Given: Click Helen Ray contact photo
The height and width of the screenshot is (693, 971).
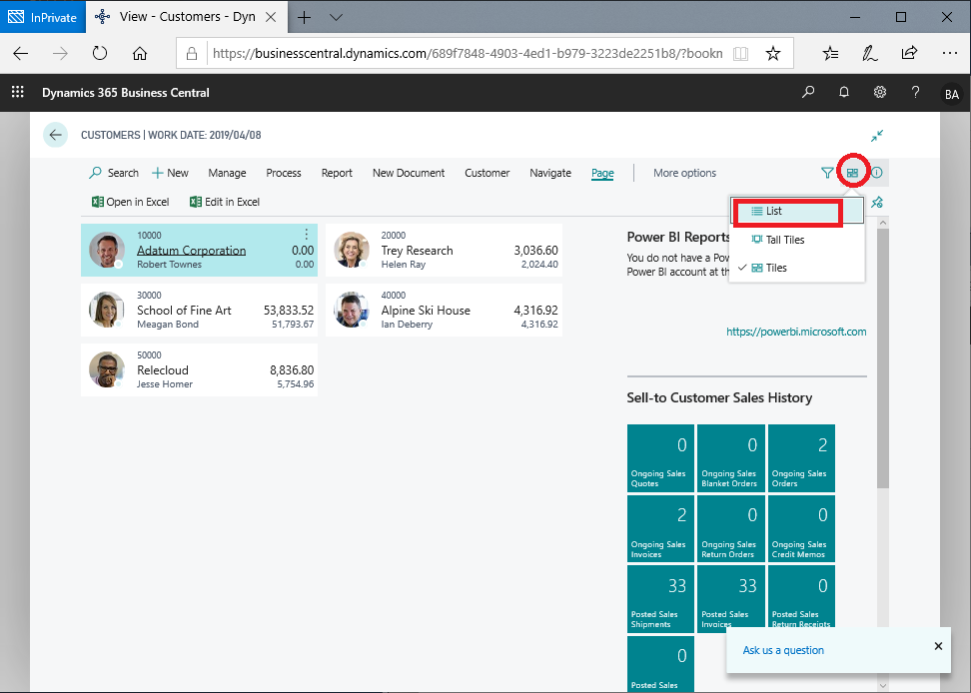Looking at the screenshot, I should 351,250.
